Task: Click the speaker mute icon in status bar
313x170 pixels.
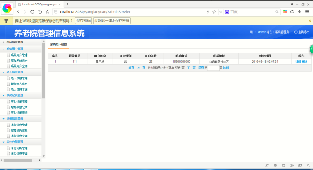Action: pyautogui.click(x=292, y=166)
